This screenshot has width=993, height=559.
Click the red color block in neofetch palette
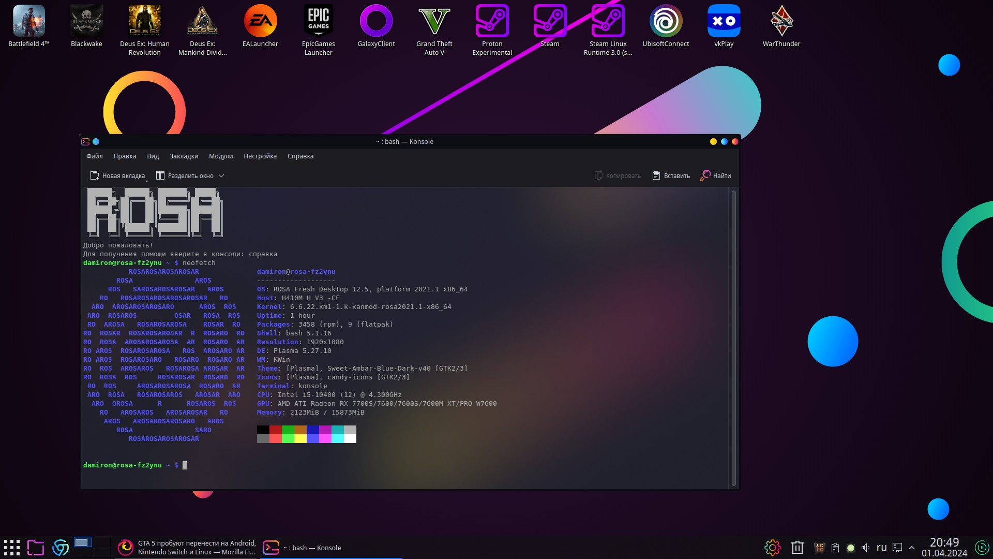tap(276, 430)
